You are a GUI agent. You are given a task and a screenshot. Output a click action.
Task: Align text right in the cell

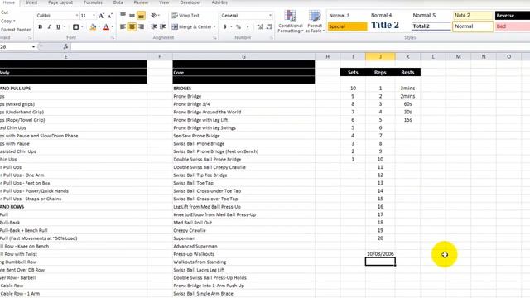[142, 26]
